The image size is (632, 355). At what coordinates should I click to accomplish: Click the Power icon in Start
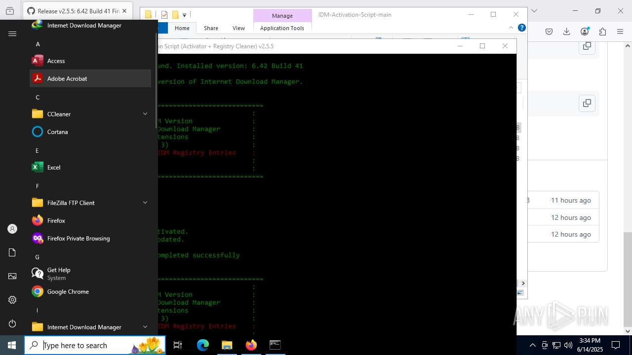[x=12, y=323]
